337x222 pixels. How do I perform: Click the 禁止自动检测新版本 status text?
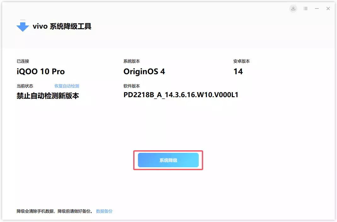point(48,96)
